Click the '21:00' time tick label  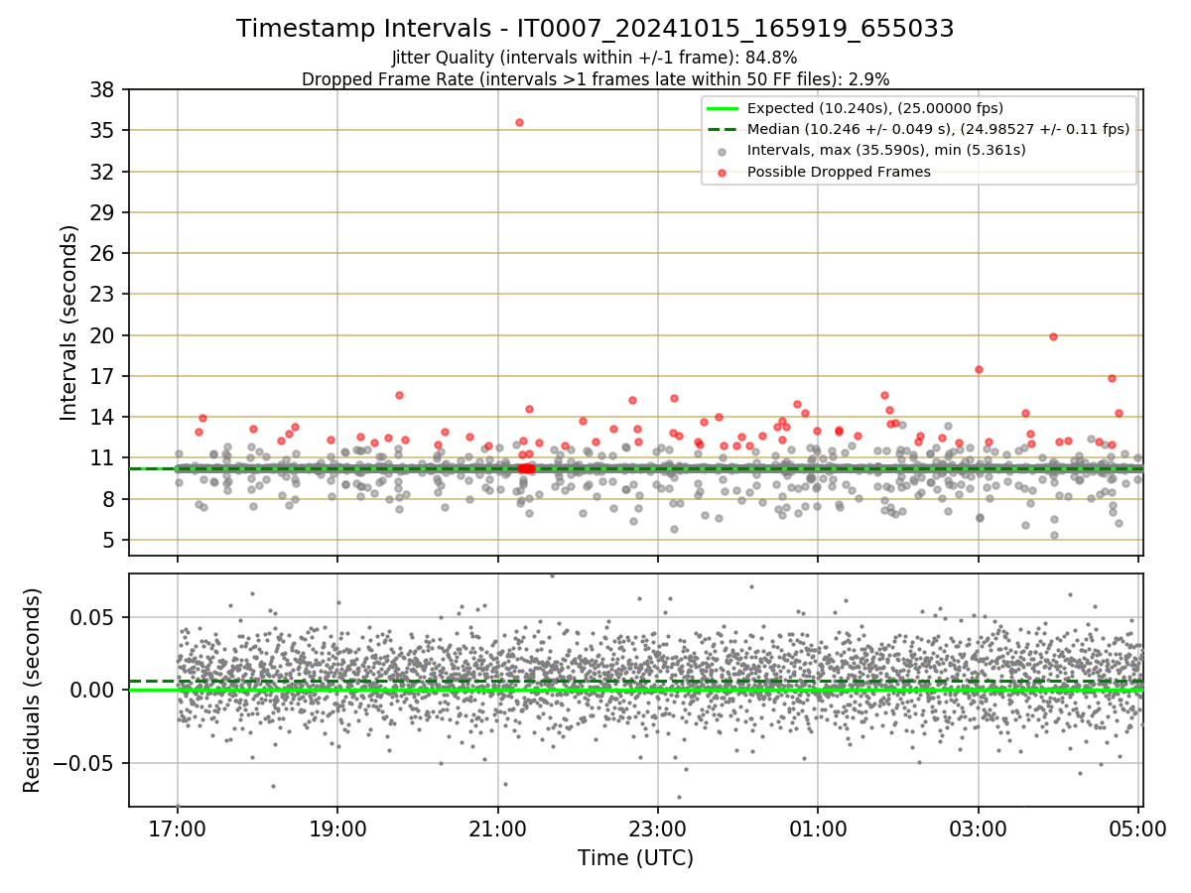[498, 828]
